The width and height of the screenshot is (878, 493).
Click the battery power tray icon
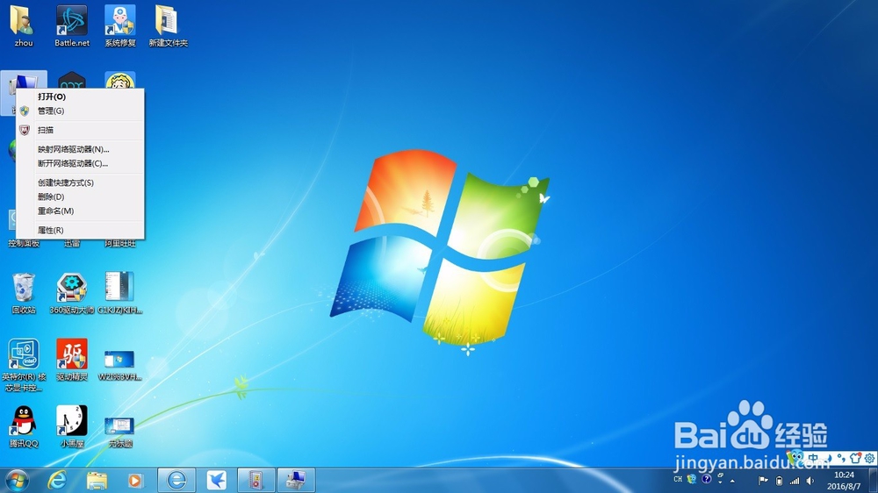(x=779, y=481)
